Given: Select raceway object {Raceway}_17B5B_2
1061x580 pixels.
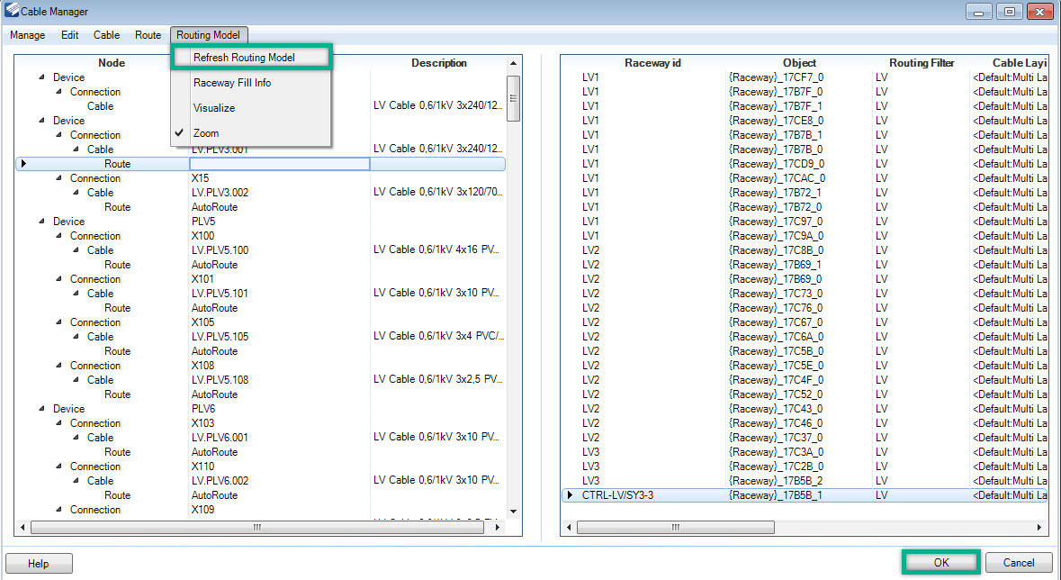Looking at the screenshot, I should tap(776, 480).
